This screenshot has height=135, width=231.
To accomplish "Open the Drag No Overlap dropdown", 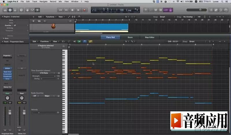I will tap(189, 17).
